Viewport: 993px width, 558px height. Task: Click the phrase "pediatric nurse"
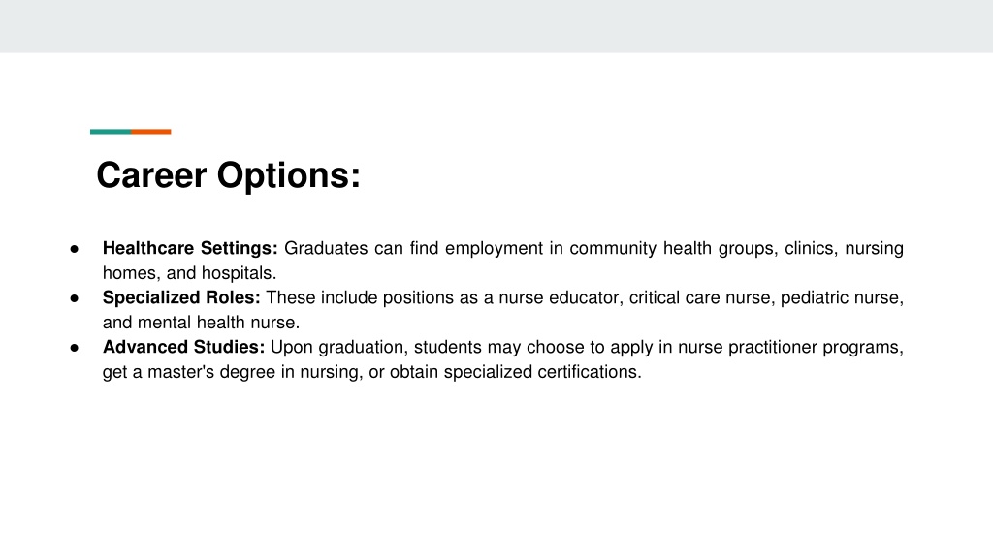tap(839, 298)
